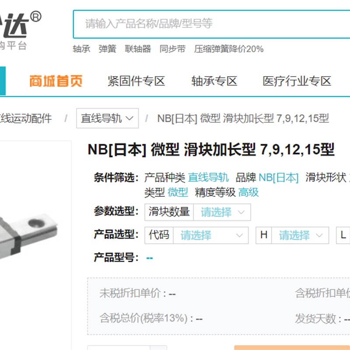Viewport: 350px width, 350px height.
Task: Click the product name search input field
Action: point(212,24)
